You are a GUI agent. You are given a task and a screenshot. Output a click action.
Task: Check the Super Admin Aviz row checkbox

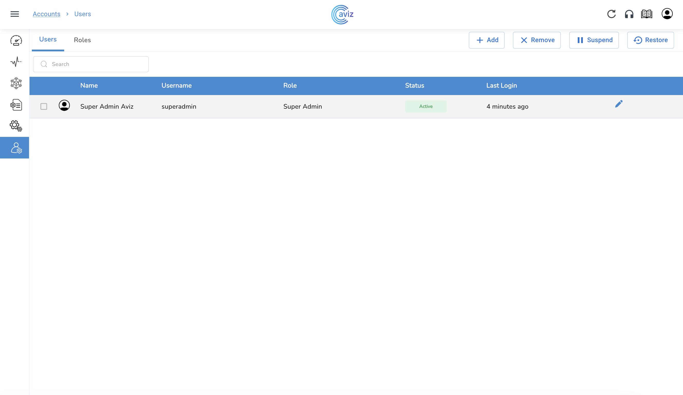tap(44, 107)
